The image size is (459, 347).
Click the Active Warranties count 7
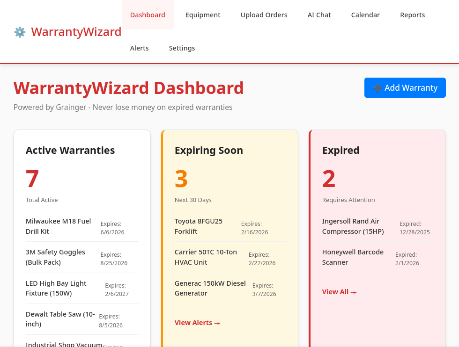coord(32,179)
